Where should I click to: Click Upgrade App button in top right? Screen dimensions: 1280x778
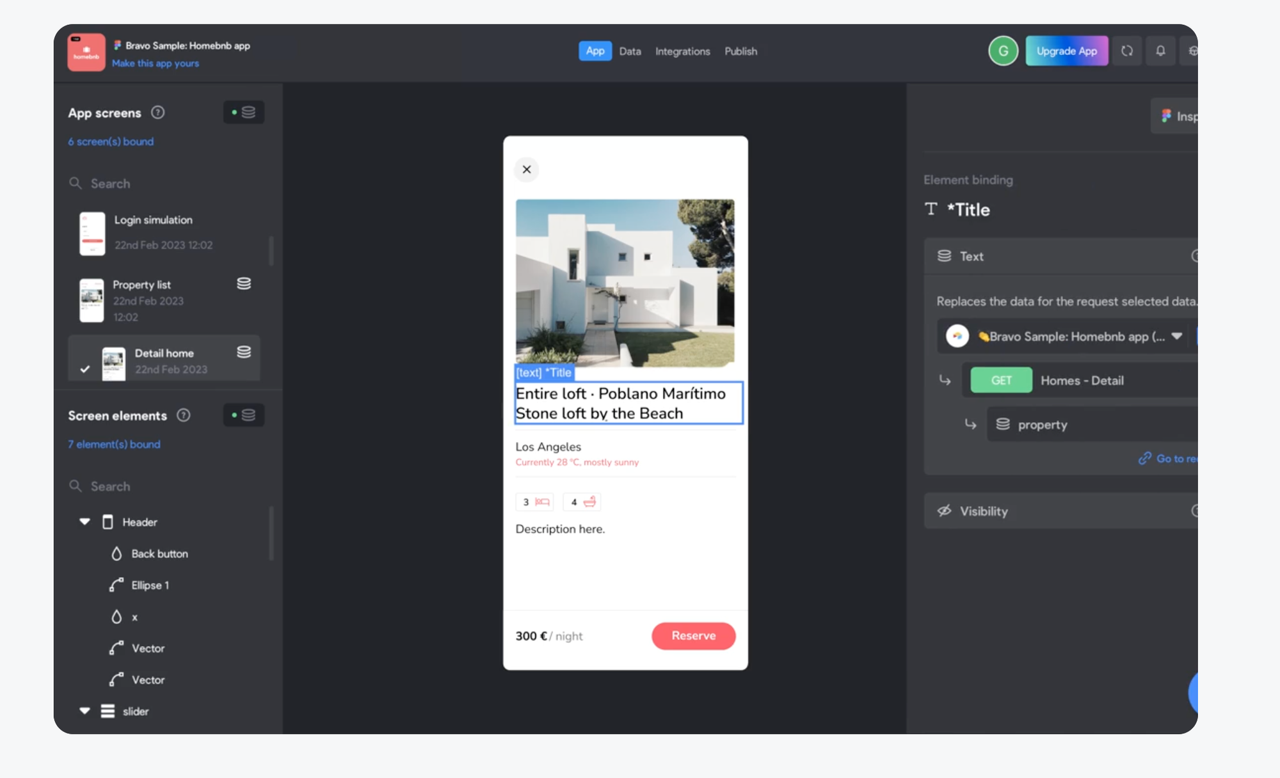(x=1066, y=51)
